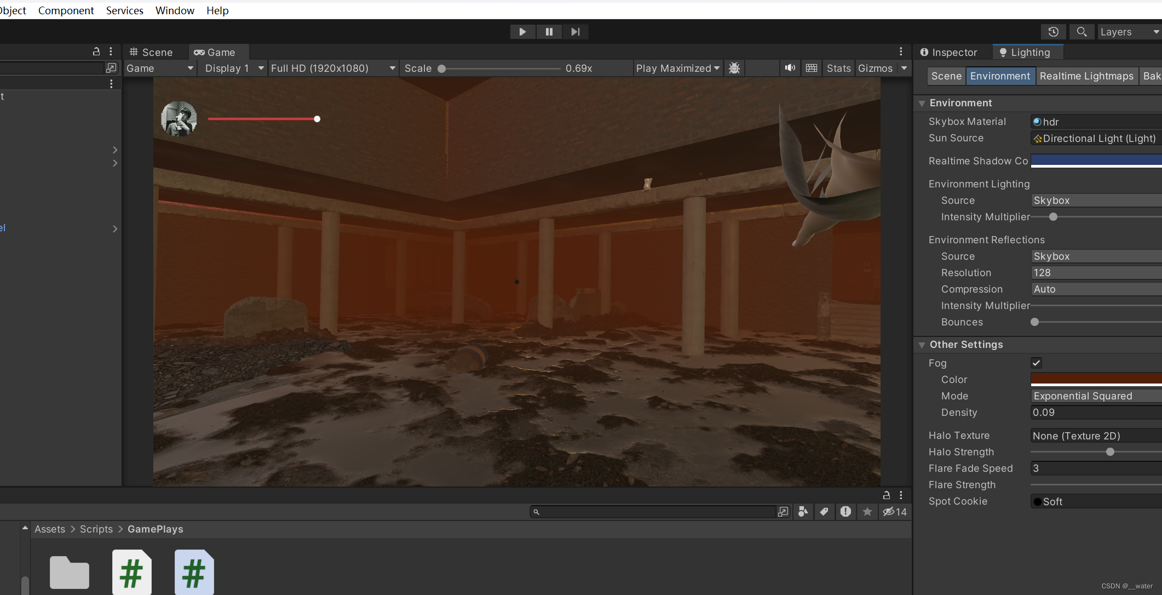Image resolution: width=1162 pixels, height=595 pixels.
Task: Open the Fog Color swatch
Action: pos(1095,379)
